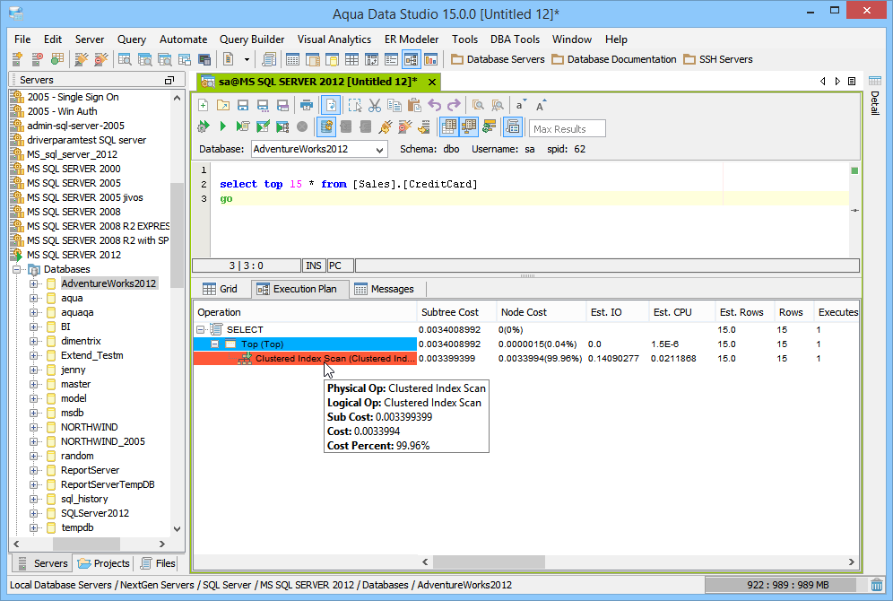Toggle the highlighted client statistics button

(x=513, y=126)
